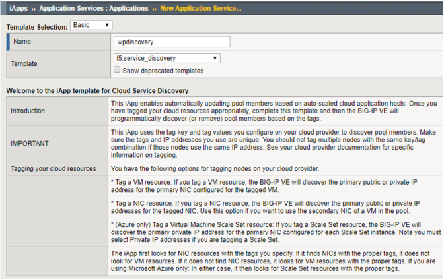Image resolution: width=444 pixels, height=279 pixels.
Task: Click the Tag a VM resource description text
Action: (264, 186)
